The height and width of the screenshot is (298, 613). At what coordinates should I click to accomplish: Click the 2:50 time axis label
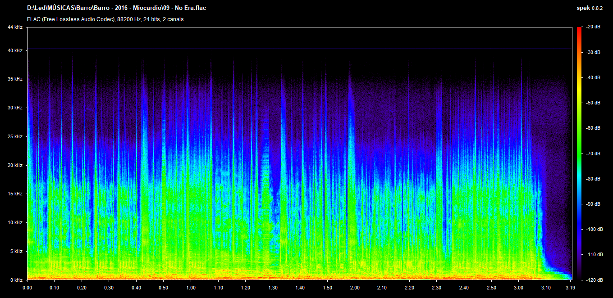[x=491, y=288]
